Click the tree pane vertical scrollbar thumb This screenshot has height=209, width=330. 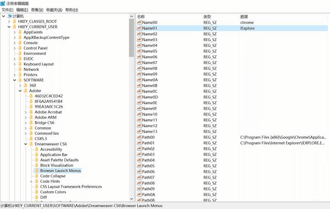pos(131,38)
